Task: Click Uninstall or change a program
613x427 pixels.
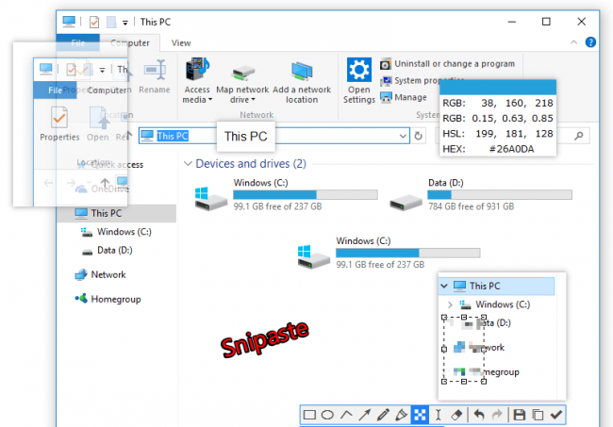Action: click(447, 64)
